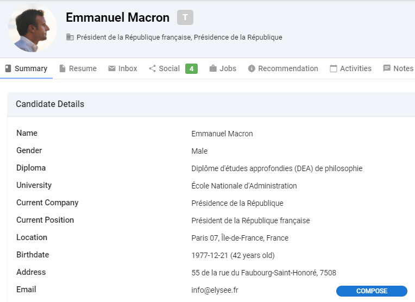Image resolution: width=415 pixels, height=302 pixels.
Task: Select the Activities tab label
Action: [x=356, y=68]
